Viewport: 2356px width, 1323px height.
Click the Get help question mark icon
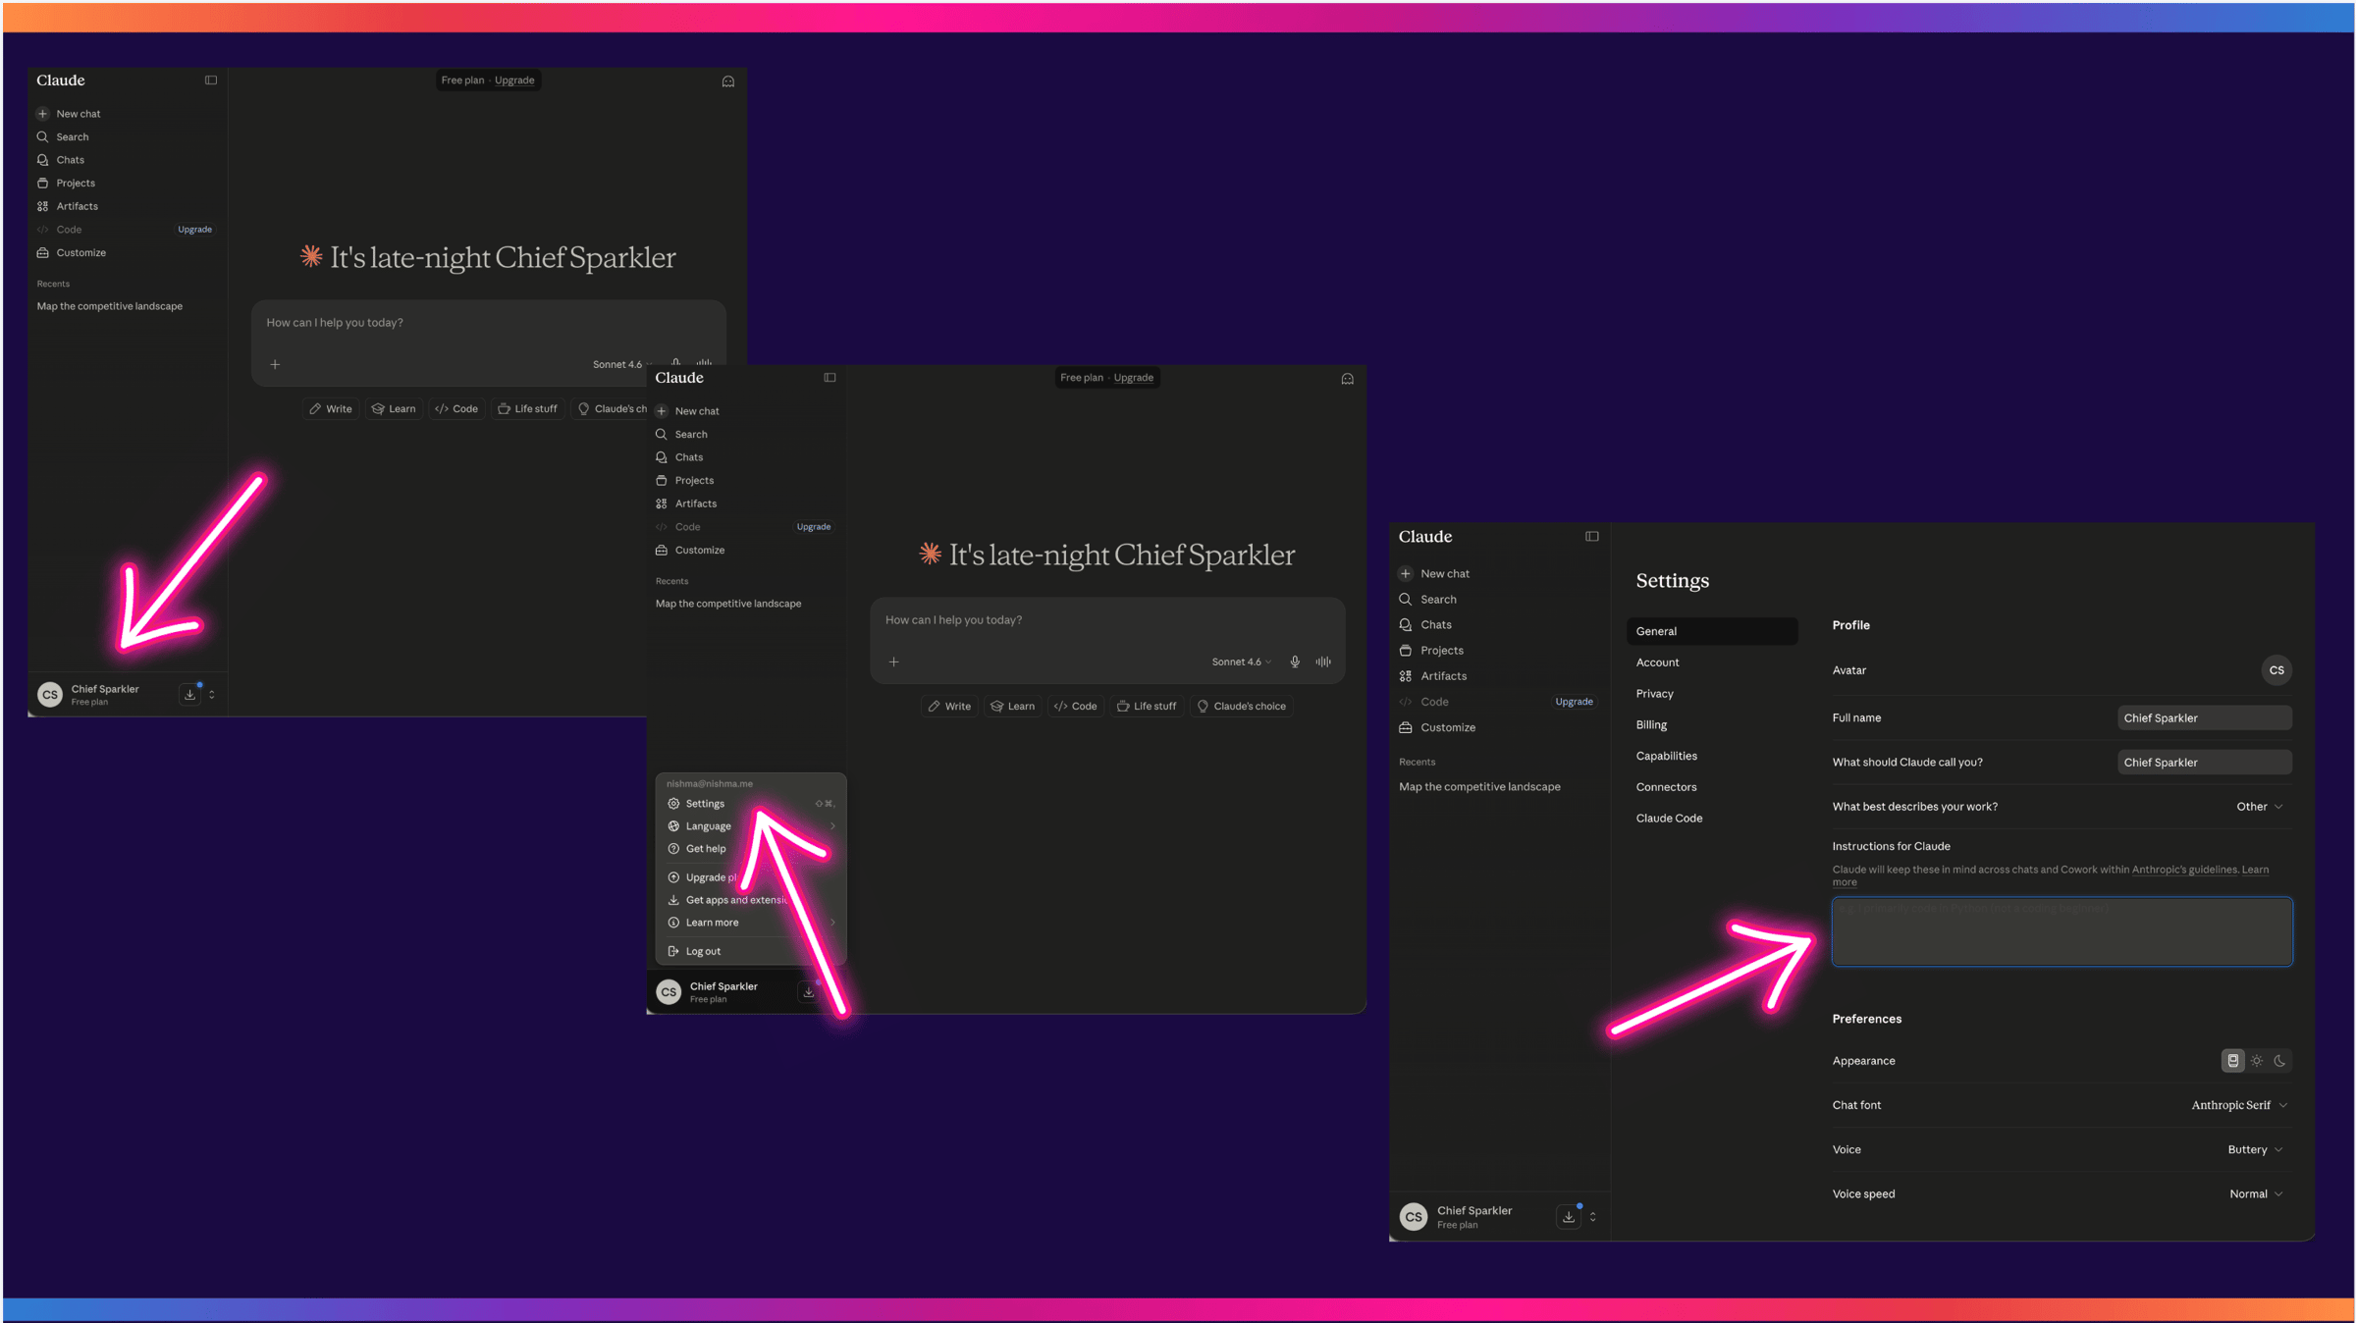[673, 849]
